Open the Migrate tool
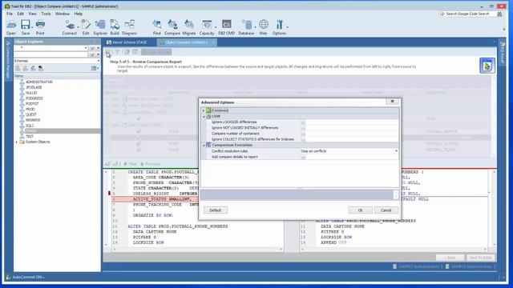The image size is (513, 288). point(189,26)
